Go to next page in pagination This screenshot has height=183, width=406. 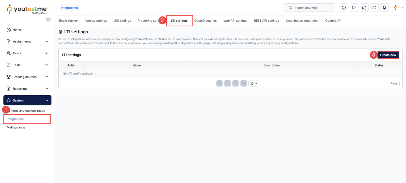(x=235, y=83)
